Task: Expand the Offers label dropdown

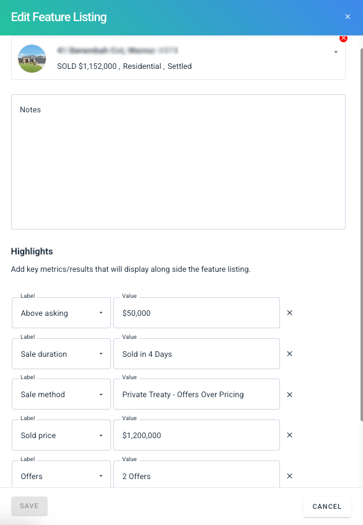Action: tap(61, 475)
